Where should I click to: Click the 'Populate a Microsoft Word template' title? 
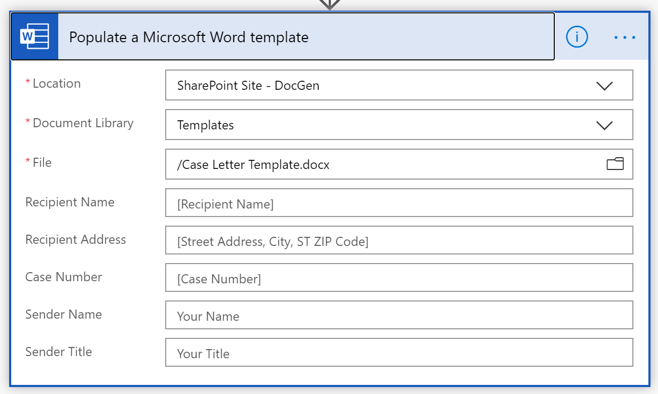(x=189, y=37)
